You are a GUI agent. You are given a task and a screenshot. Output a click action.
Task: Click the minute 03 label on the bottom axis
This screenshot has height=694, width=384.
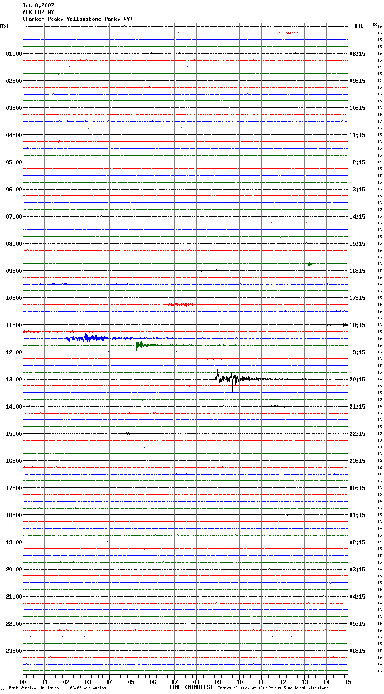[x=88, y=682]
